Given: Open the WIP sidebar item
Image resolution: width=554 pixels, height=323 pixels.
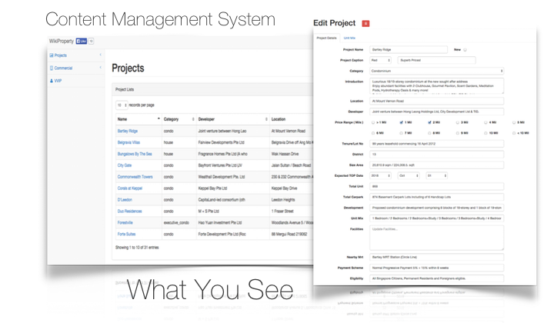Looking at the screenshot, I should [x=57, y=80].
